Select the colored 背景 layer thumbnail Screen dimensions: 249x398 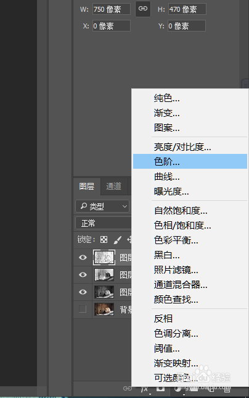pos(104,309)
